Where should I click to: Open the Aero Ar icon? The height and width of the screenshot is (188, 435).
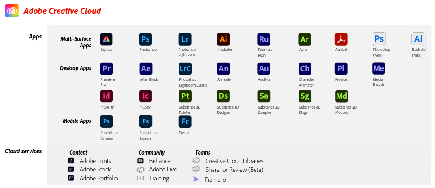click(x=305, y=39)
